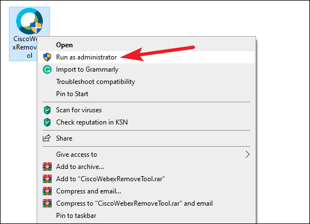Click WinRAR icon beside Add to archive...
Screen dimensions: 310x224
click(x=47, y=167)
